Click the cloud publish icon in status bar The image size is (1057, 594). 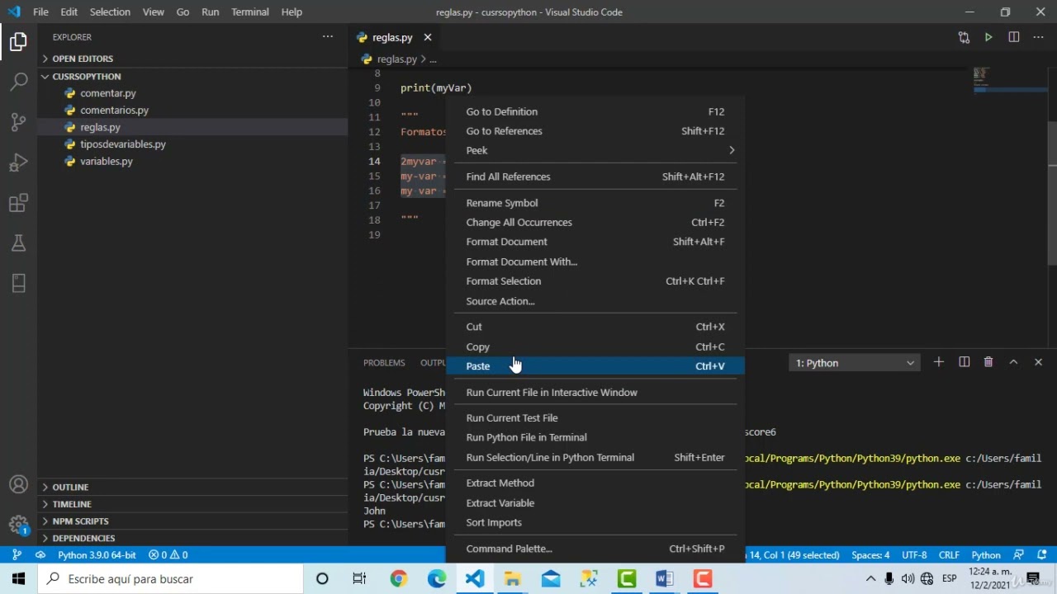pyautogui.click(x=40, y=555)
